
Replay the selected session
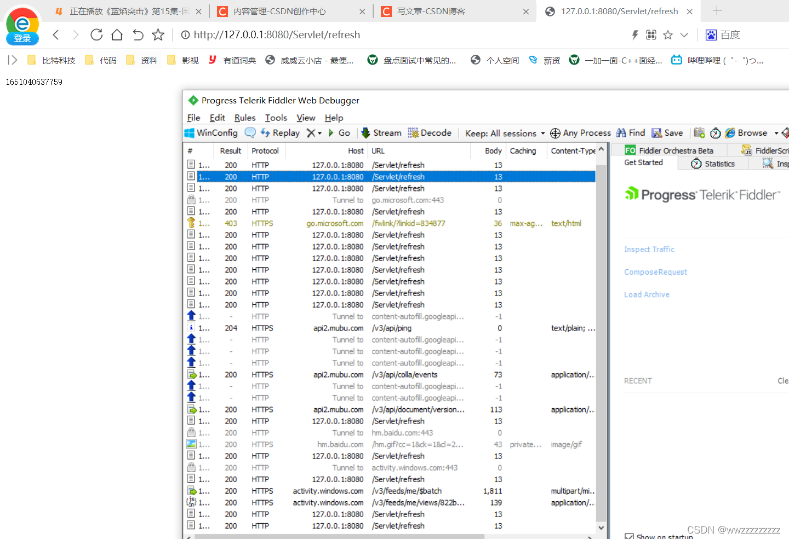click(x=280, y=133)
